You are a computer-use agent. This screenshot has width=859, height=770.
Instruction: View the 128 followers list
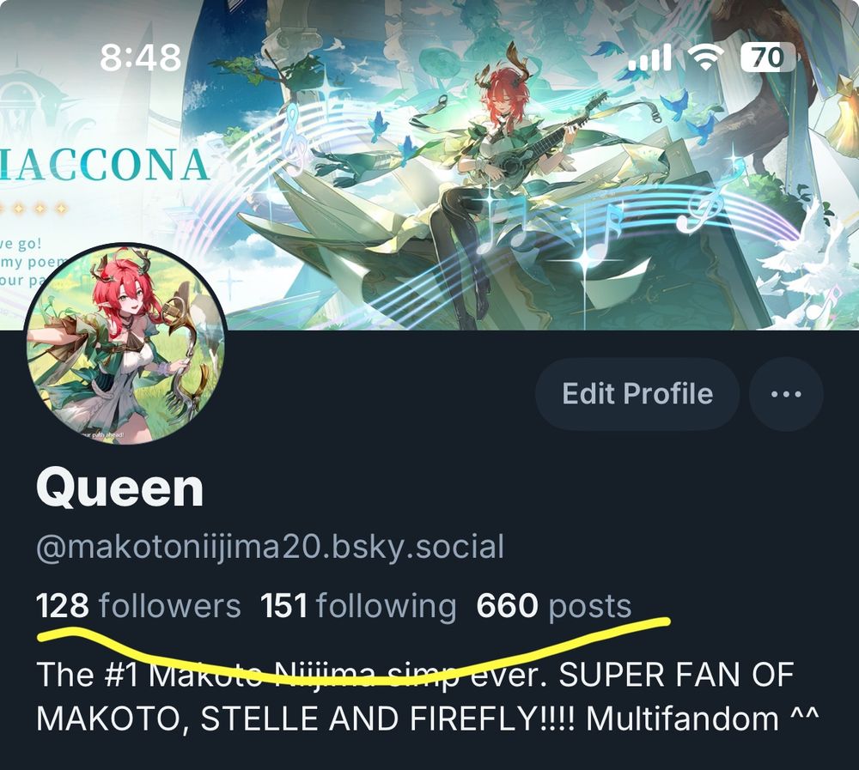138,606
